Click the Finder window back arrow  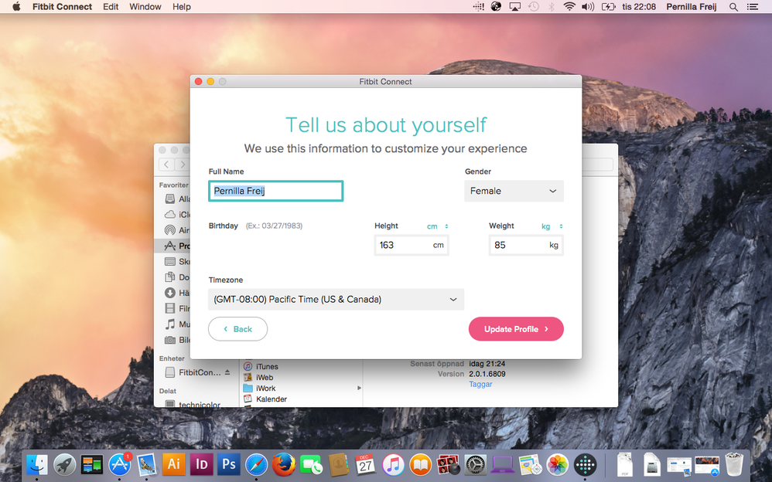[x=166, y=165]
